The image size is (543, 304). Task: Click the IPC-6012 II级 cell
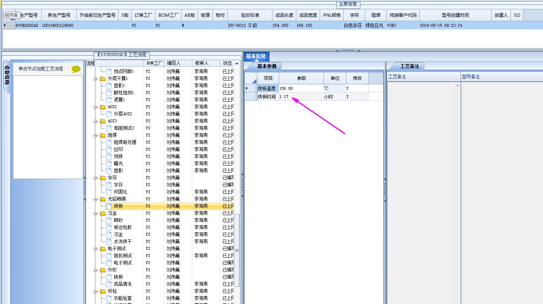(250, 25)
